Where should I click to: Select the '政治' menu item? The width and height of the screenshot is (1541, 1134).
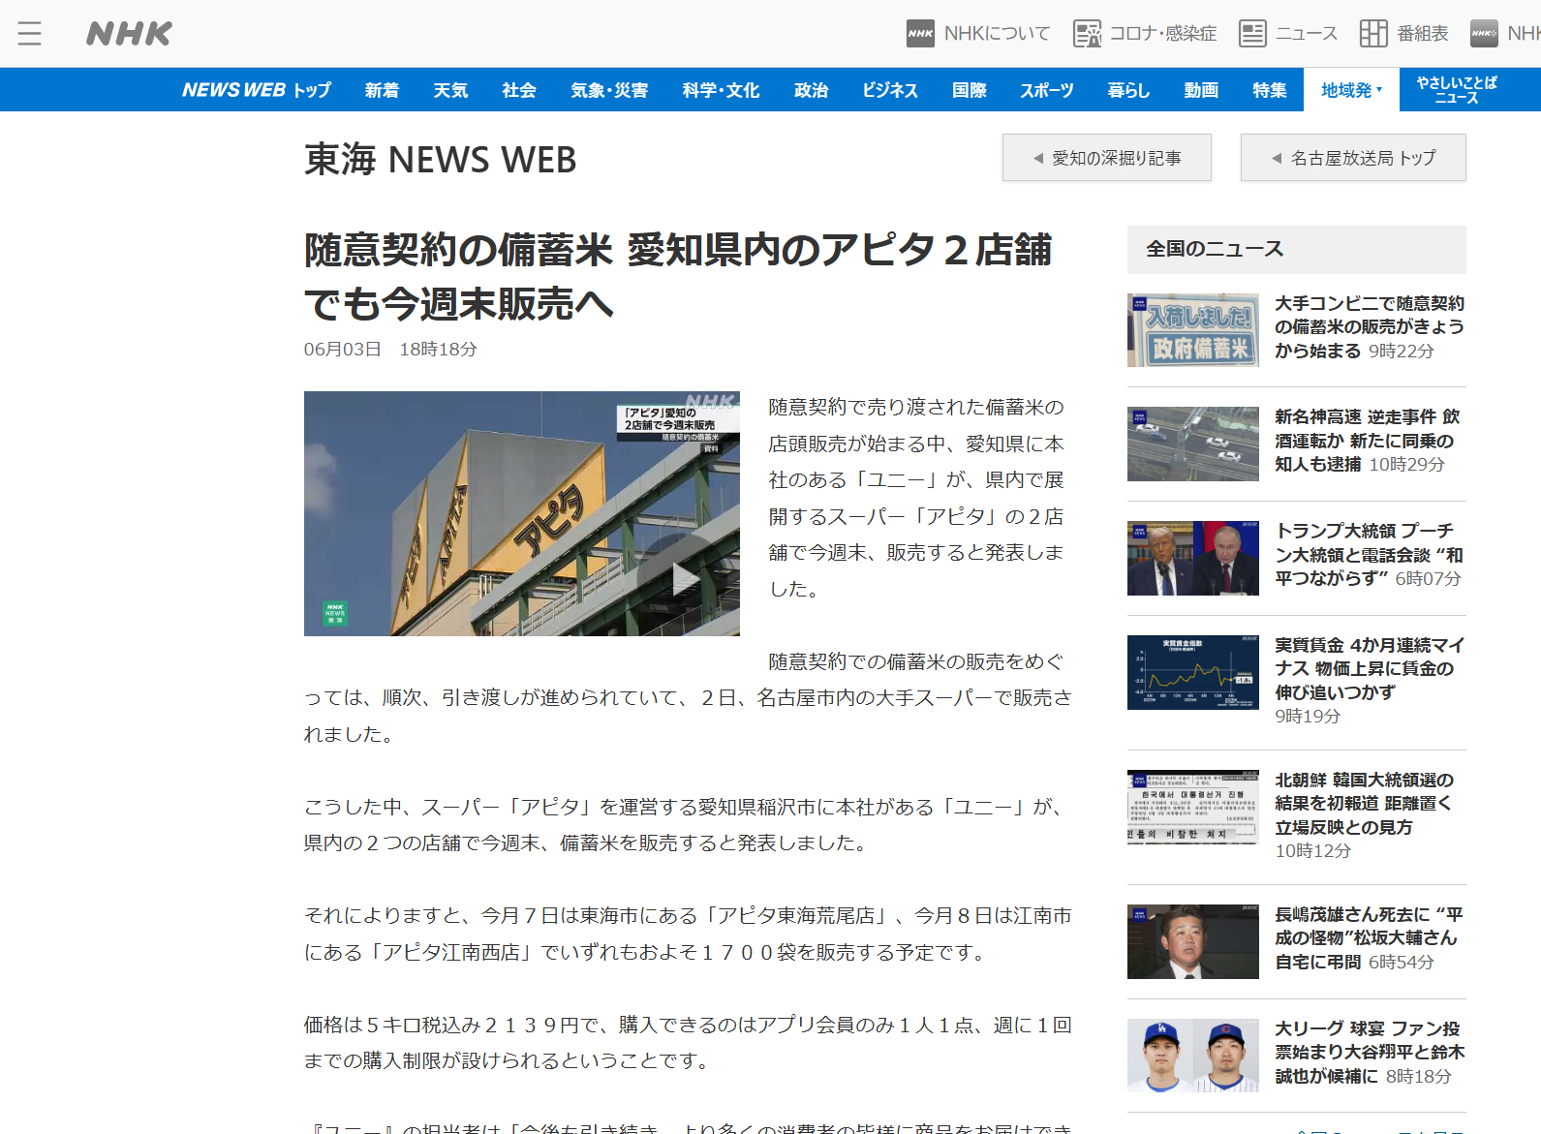(811, 90)
